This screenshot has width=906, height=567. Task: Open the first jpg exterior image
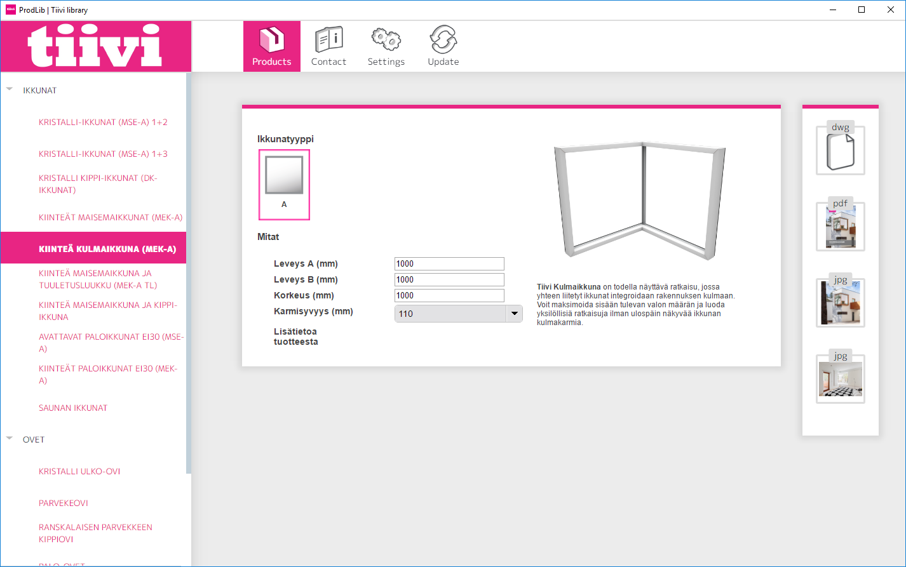point(840,303)
